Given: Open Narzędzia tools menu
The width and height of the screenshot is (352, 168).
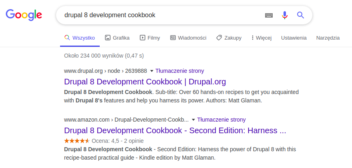Looking at the screenshot, I should click(x=328, y=38).
